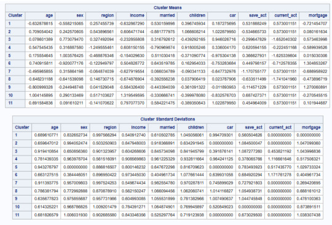Screen dimensions: 332x225
Task: Select cluster 4 region mean -1.249555461
Action: coord(101,47)
